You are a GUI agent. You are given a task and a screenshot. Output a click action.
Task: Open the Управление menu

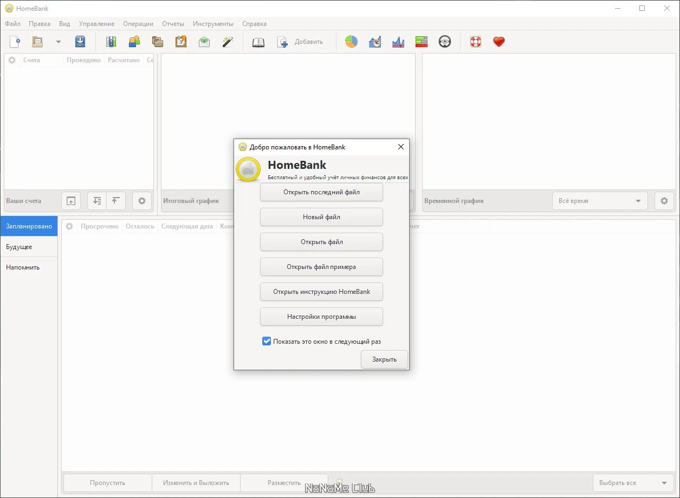click(x=96, y=24)
